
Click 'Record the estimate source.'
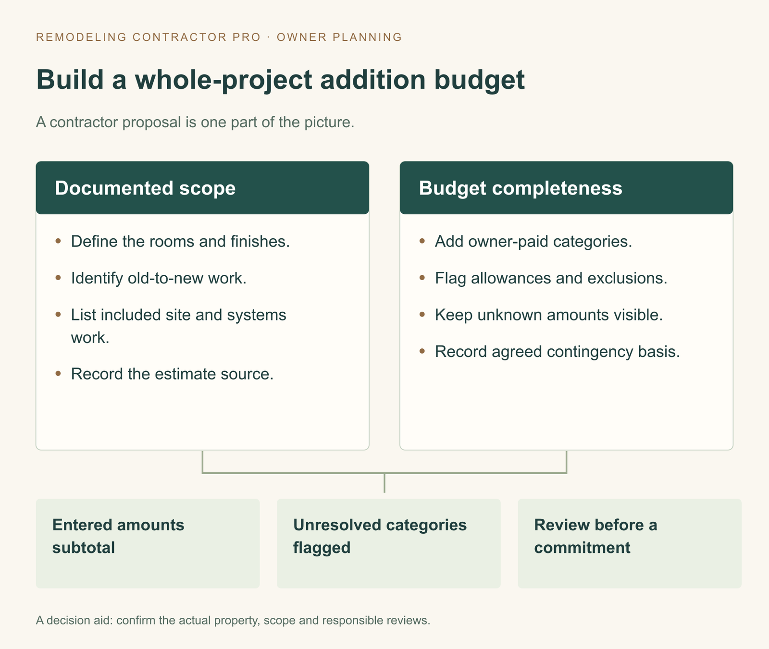(x=172, y=374)
